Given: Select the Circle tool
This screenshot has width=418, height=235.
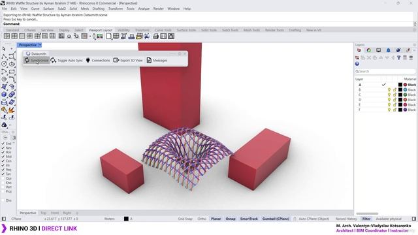Looking at the screenshot, I should tap(4, 64).
